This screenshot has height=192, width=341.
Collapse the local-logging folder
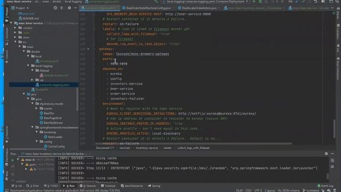[28, 66]
